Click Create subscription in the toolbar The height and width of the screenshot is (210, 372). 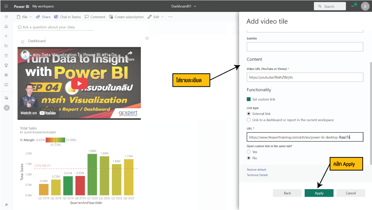coord(126,17)
